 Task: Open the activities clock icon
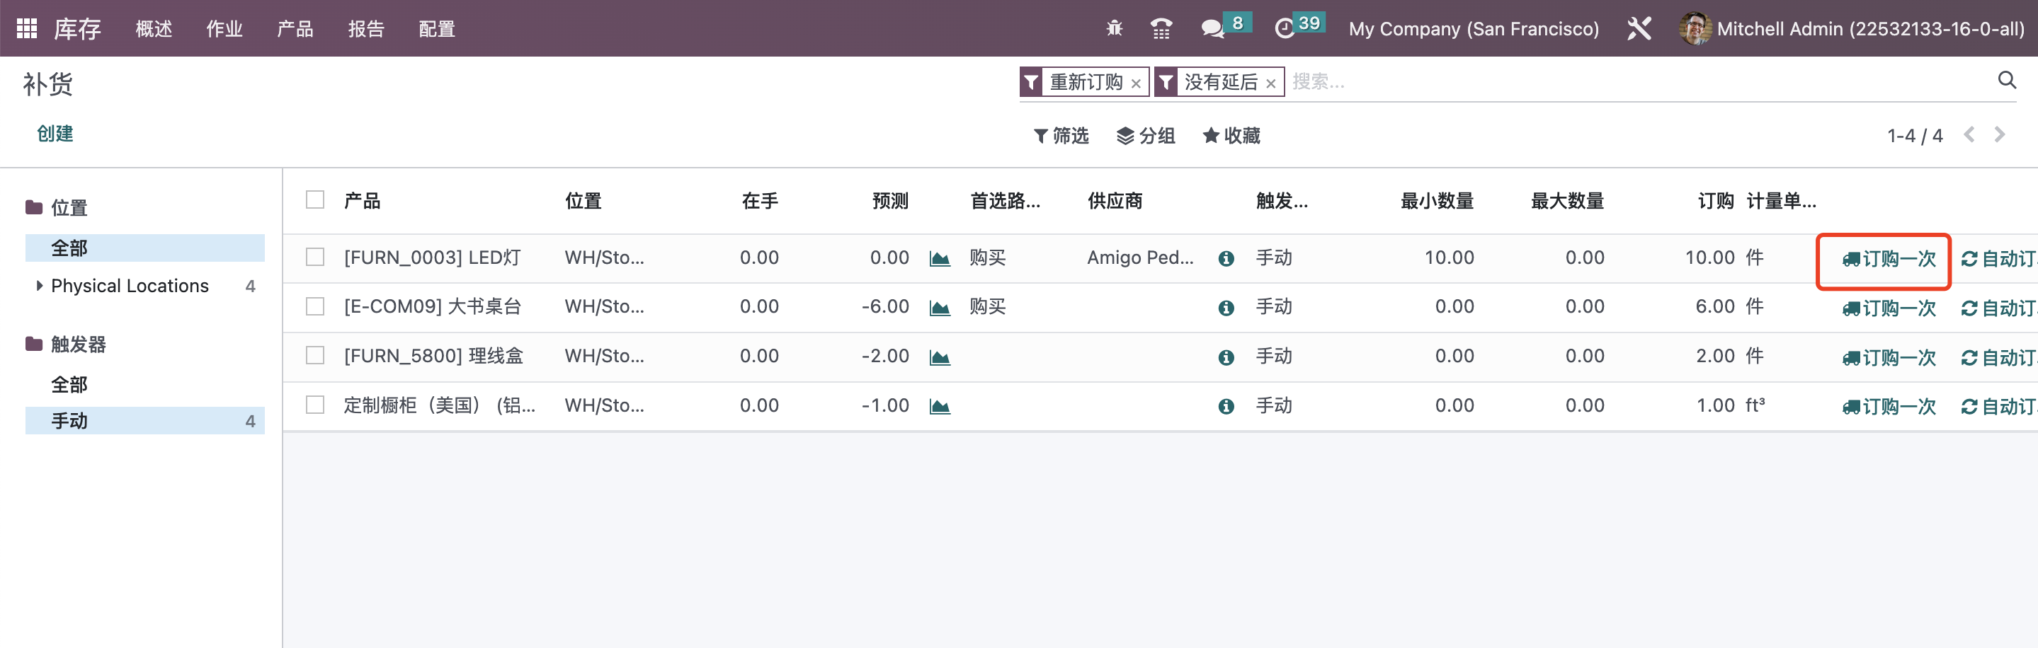pyautogui.click(x=1285, y=29)
